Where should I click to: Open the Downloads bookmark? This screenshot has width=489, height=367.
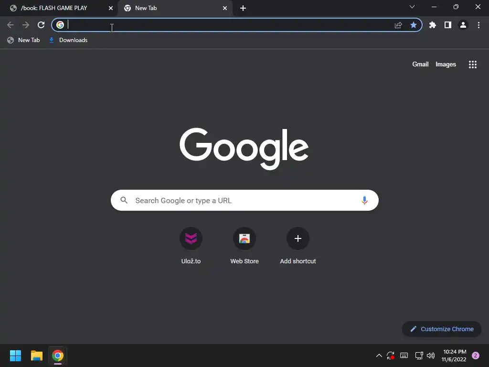[68, 40]
